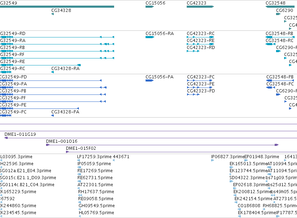
Task: Click the CG15056-PA protein arrow glyph
Action: coord(149,80)
